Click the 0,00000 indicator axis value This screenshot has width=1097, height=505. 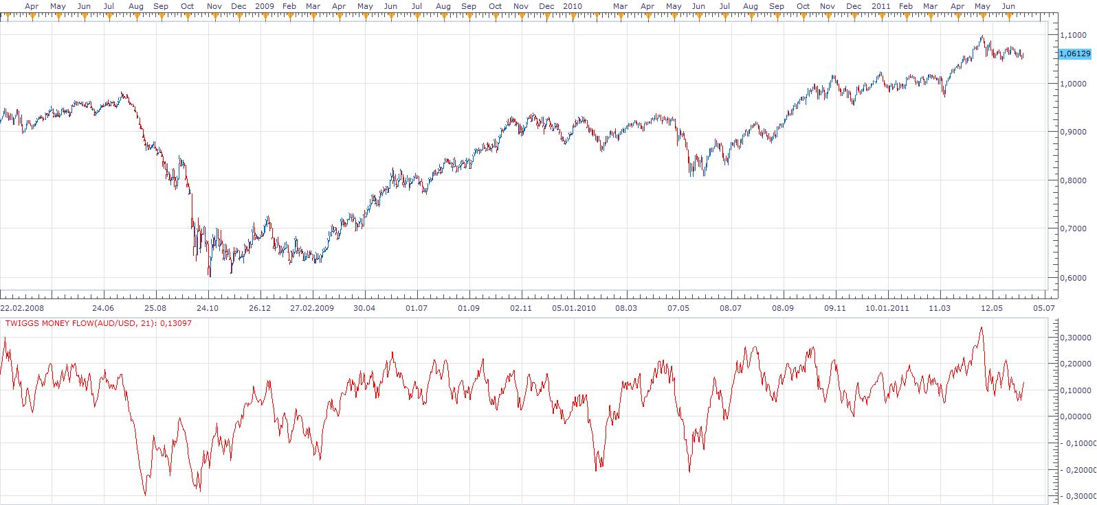point(1077,416)
